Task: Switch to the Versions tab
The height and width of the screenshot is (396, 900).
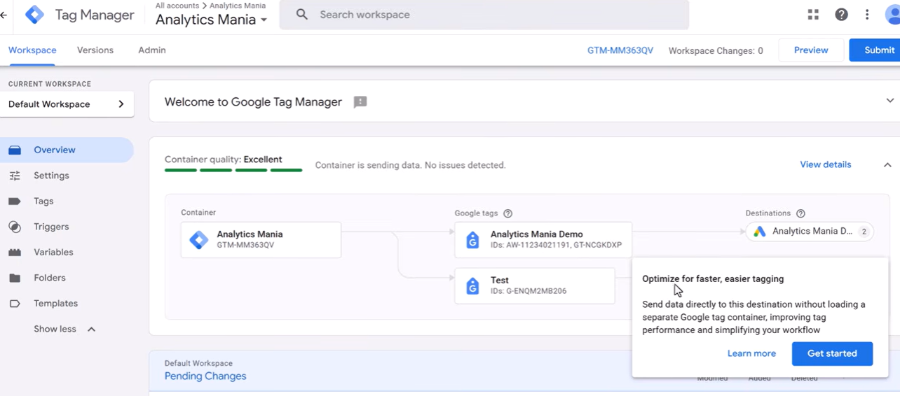Action: coord(95,50)
